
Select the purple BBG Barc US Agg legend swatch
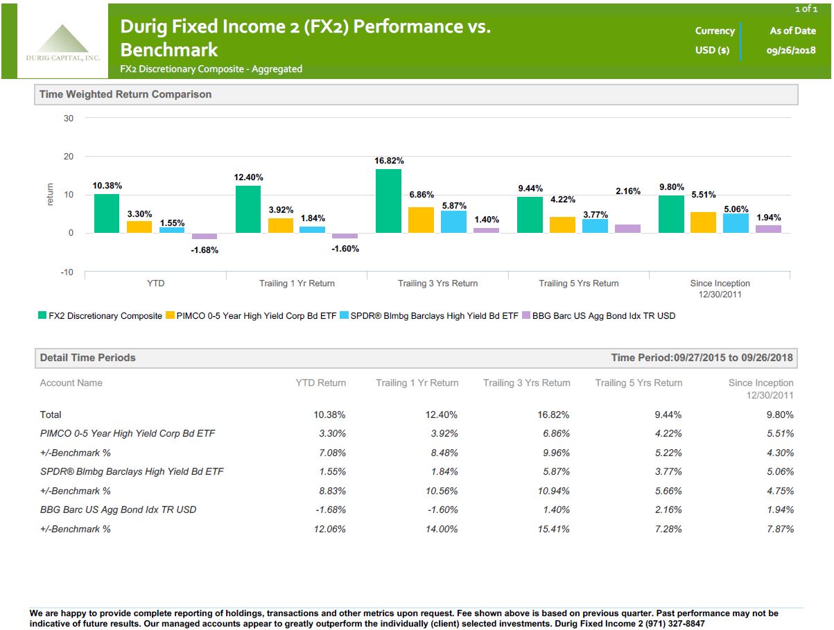(x=526, y=316)
